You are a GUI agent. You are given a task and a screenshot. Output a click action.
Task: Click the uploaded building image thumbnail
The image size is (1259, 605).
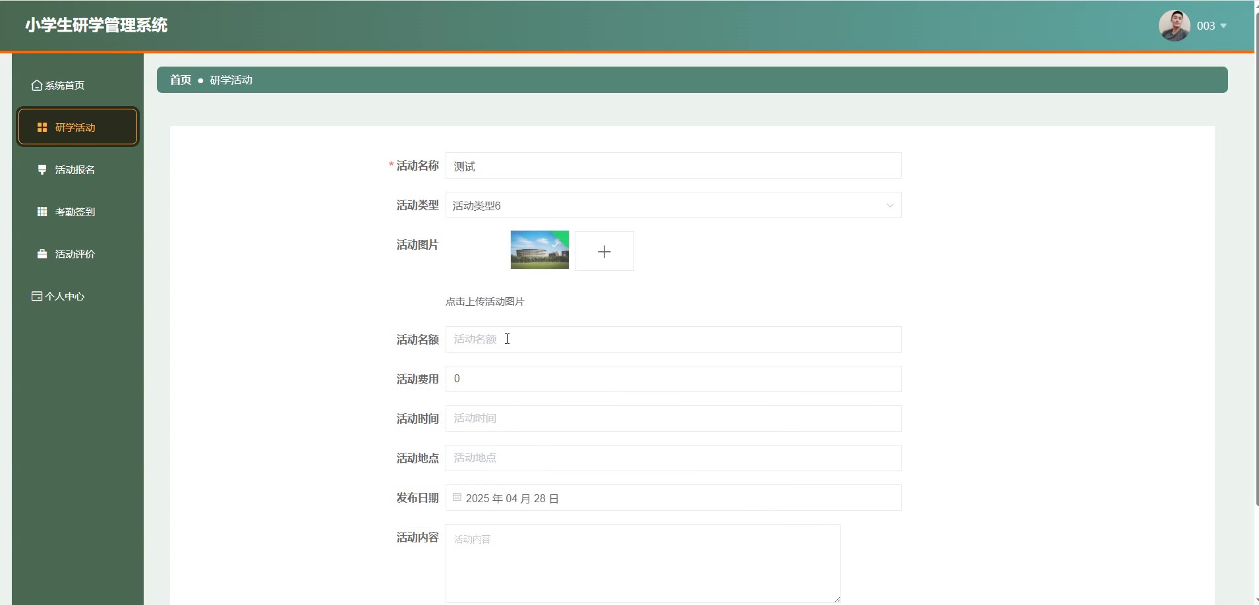point(540,250)
